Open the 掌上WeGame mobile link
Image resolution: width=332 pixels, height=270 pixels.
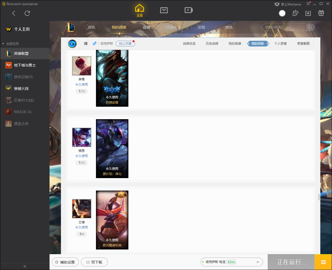(288, 4)
